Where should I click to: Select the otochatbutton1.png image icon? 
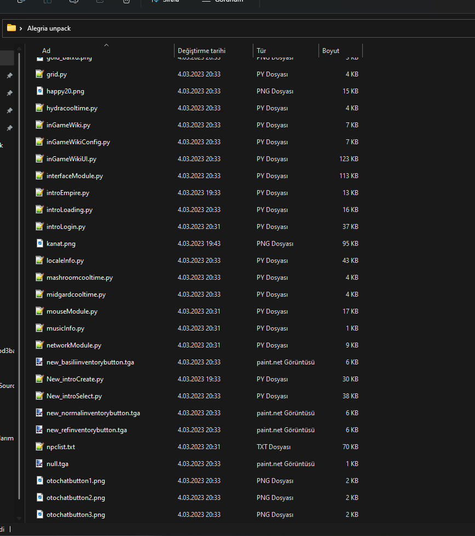pos(40,480)
